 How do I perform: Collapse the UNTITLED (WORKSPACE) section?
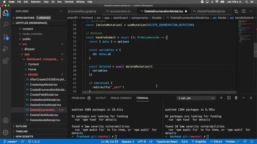pos(39,23)
